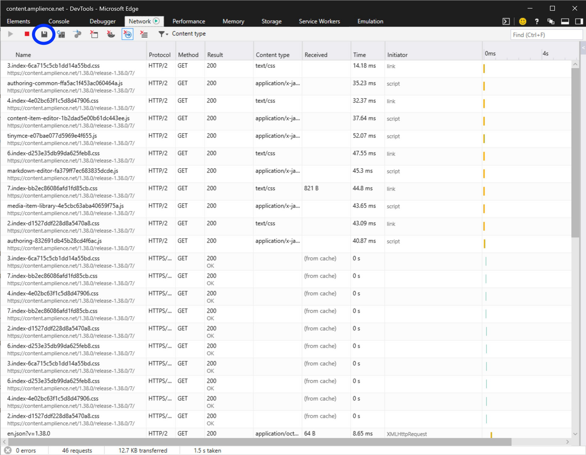Show the console drawer icon
The image size is (586, 455).
[x=506, y=21]
